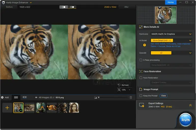The height and width of the screenshot is (130, 196).
Task: Click the tiger navigator preview image
Action: click(x=165, y=15)
